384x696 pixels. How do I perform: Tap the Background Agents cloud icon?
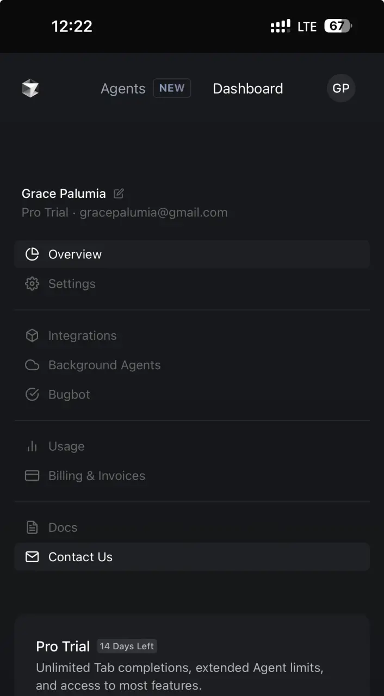click(32, 365)
